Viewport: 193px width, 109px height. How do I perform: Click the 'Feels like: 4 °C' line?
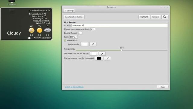pyautogui.click(x=39, y=16)
